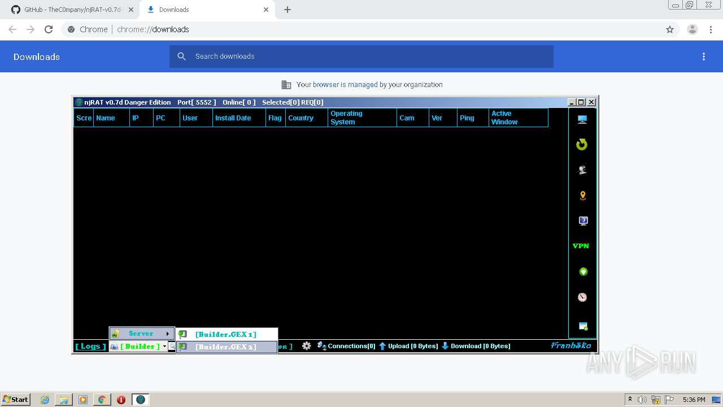Go back in Chrome

click(x=12, y=29)
